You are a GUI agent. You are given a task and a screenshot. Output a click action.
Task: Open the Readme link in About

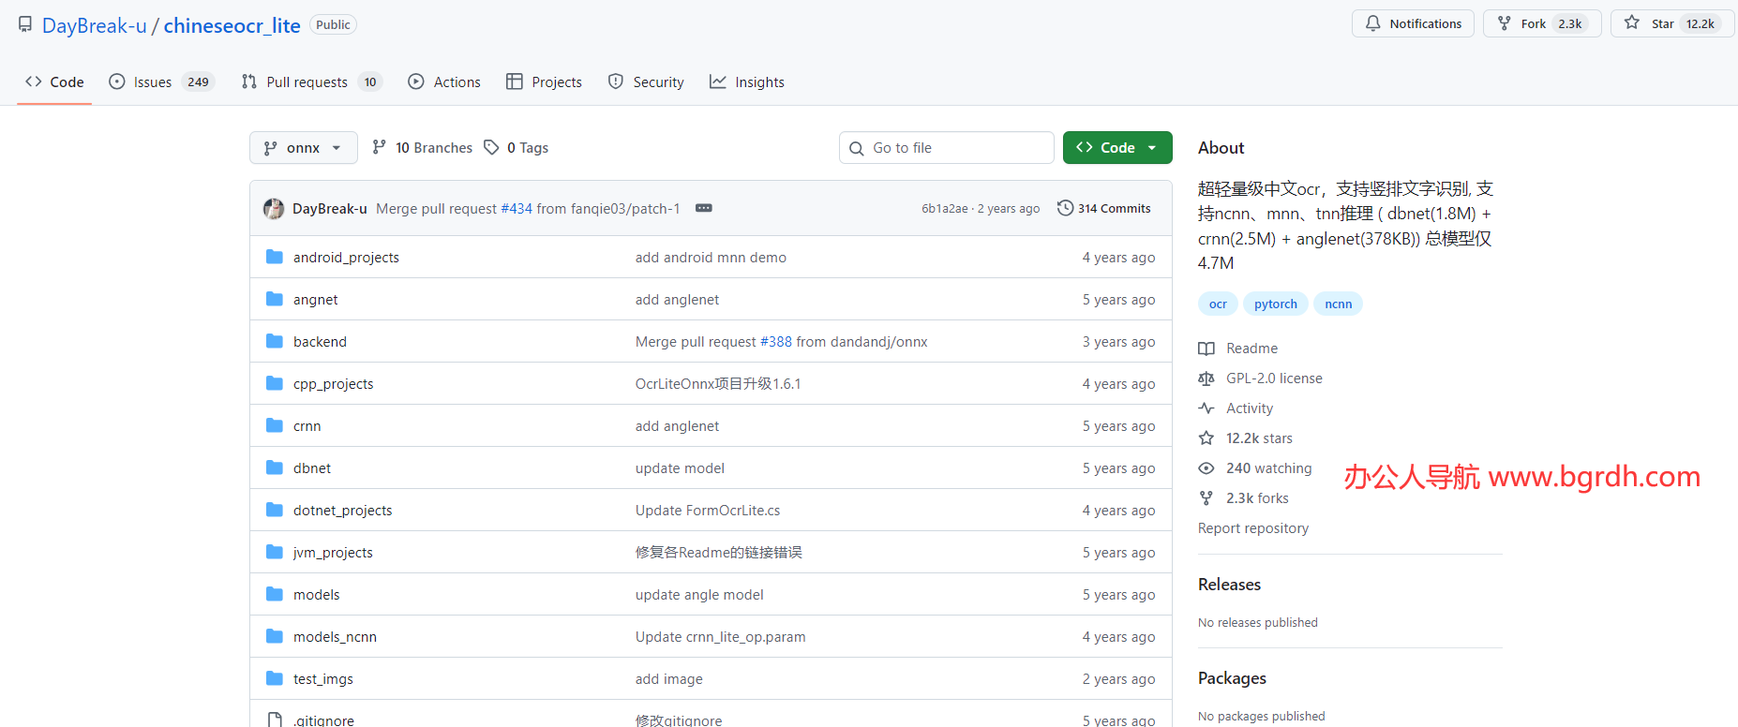[1238, 349]
